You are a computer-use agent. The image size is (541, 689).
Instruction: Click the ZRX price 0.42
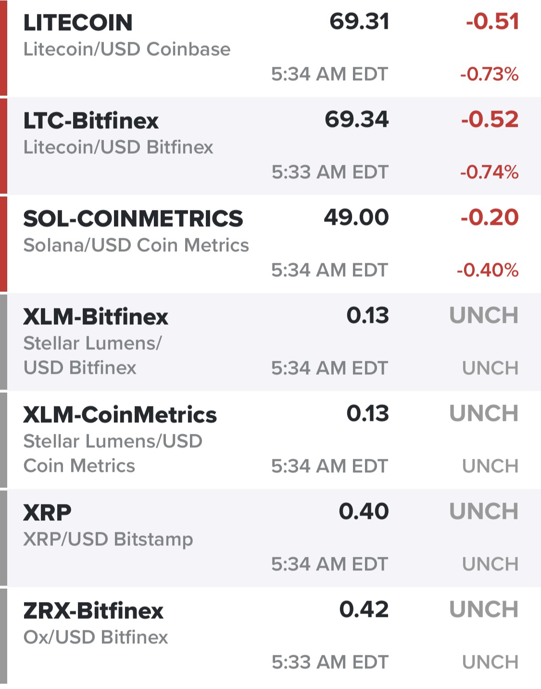(x=364, y=609)
